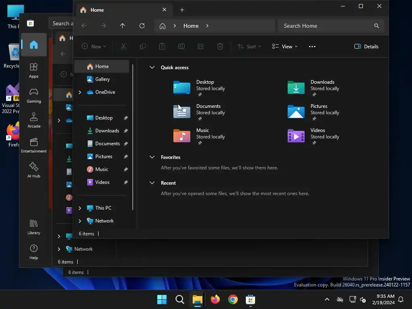Go forward with the front window's right arrow
Image resolution: width=412 pixels, height=309 pixels.
[103, 26]
